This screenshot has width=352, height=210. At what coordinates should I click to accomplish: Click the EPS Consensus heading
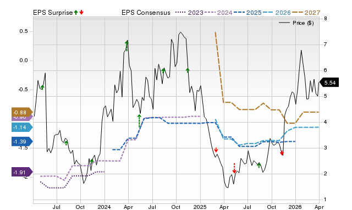point(146,13)
